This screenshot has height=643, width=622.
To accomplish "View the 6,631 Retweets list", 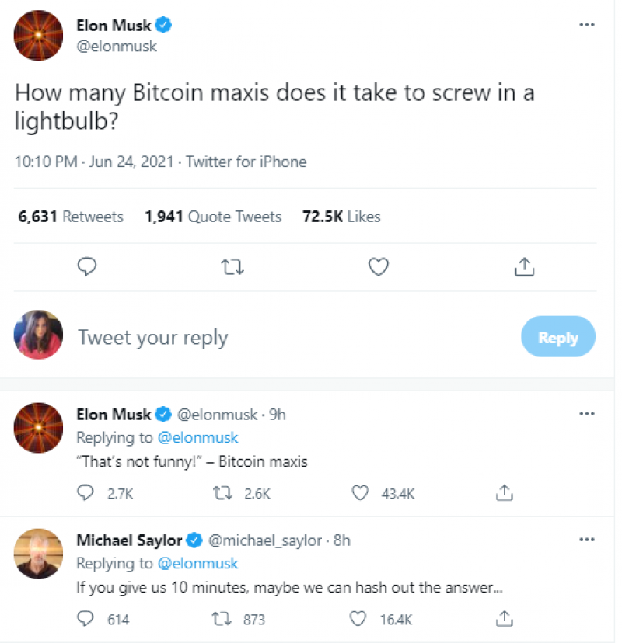I will pyautogui.click(x=71, y=217).
